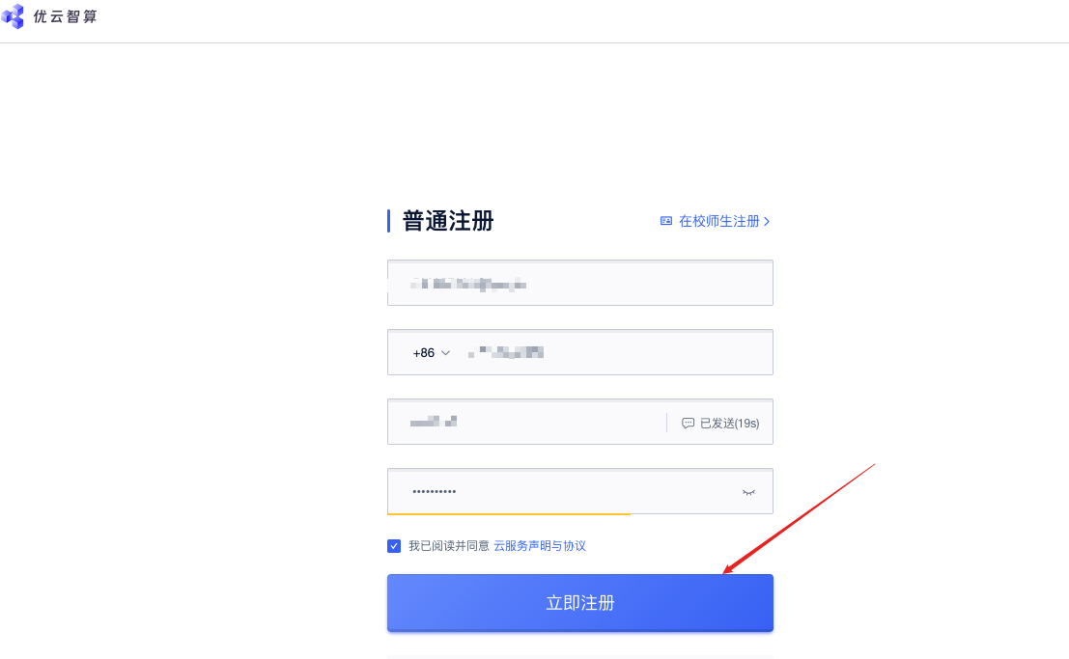Click the 已发送(19s) resend code button

[720, 424]
